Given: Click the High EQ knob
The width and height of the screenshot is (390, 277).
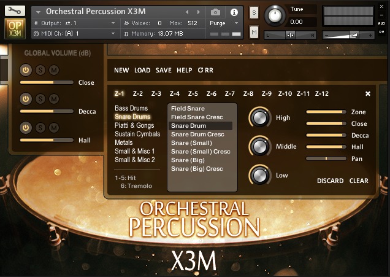Looking at the screenshot, I should pos(260,117).
